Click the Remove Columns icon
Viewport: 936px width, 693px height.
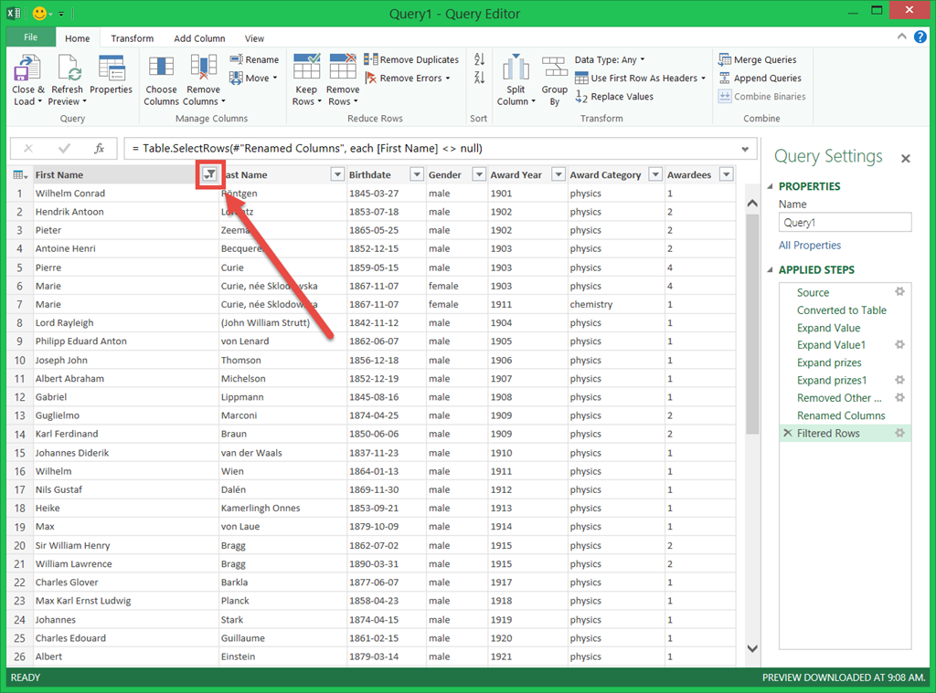click(203, 69)
